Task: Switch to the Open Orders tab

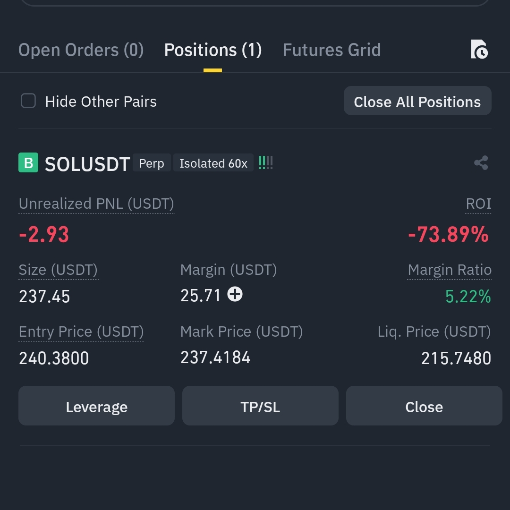Action: 81,50
